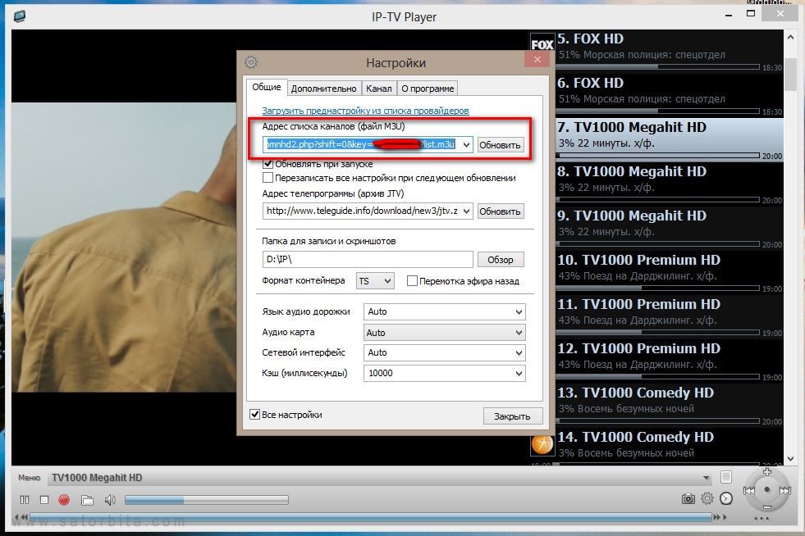Viewport: 805px width, 536px height.
Task: Open the Кэш (миллисекунды) dropdown
Action: (x=444, y=373)
